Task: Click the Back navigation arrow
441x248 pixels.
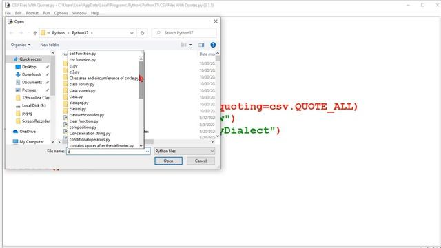Action: coord(12,33)
